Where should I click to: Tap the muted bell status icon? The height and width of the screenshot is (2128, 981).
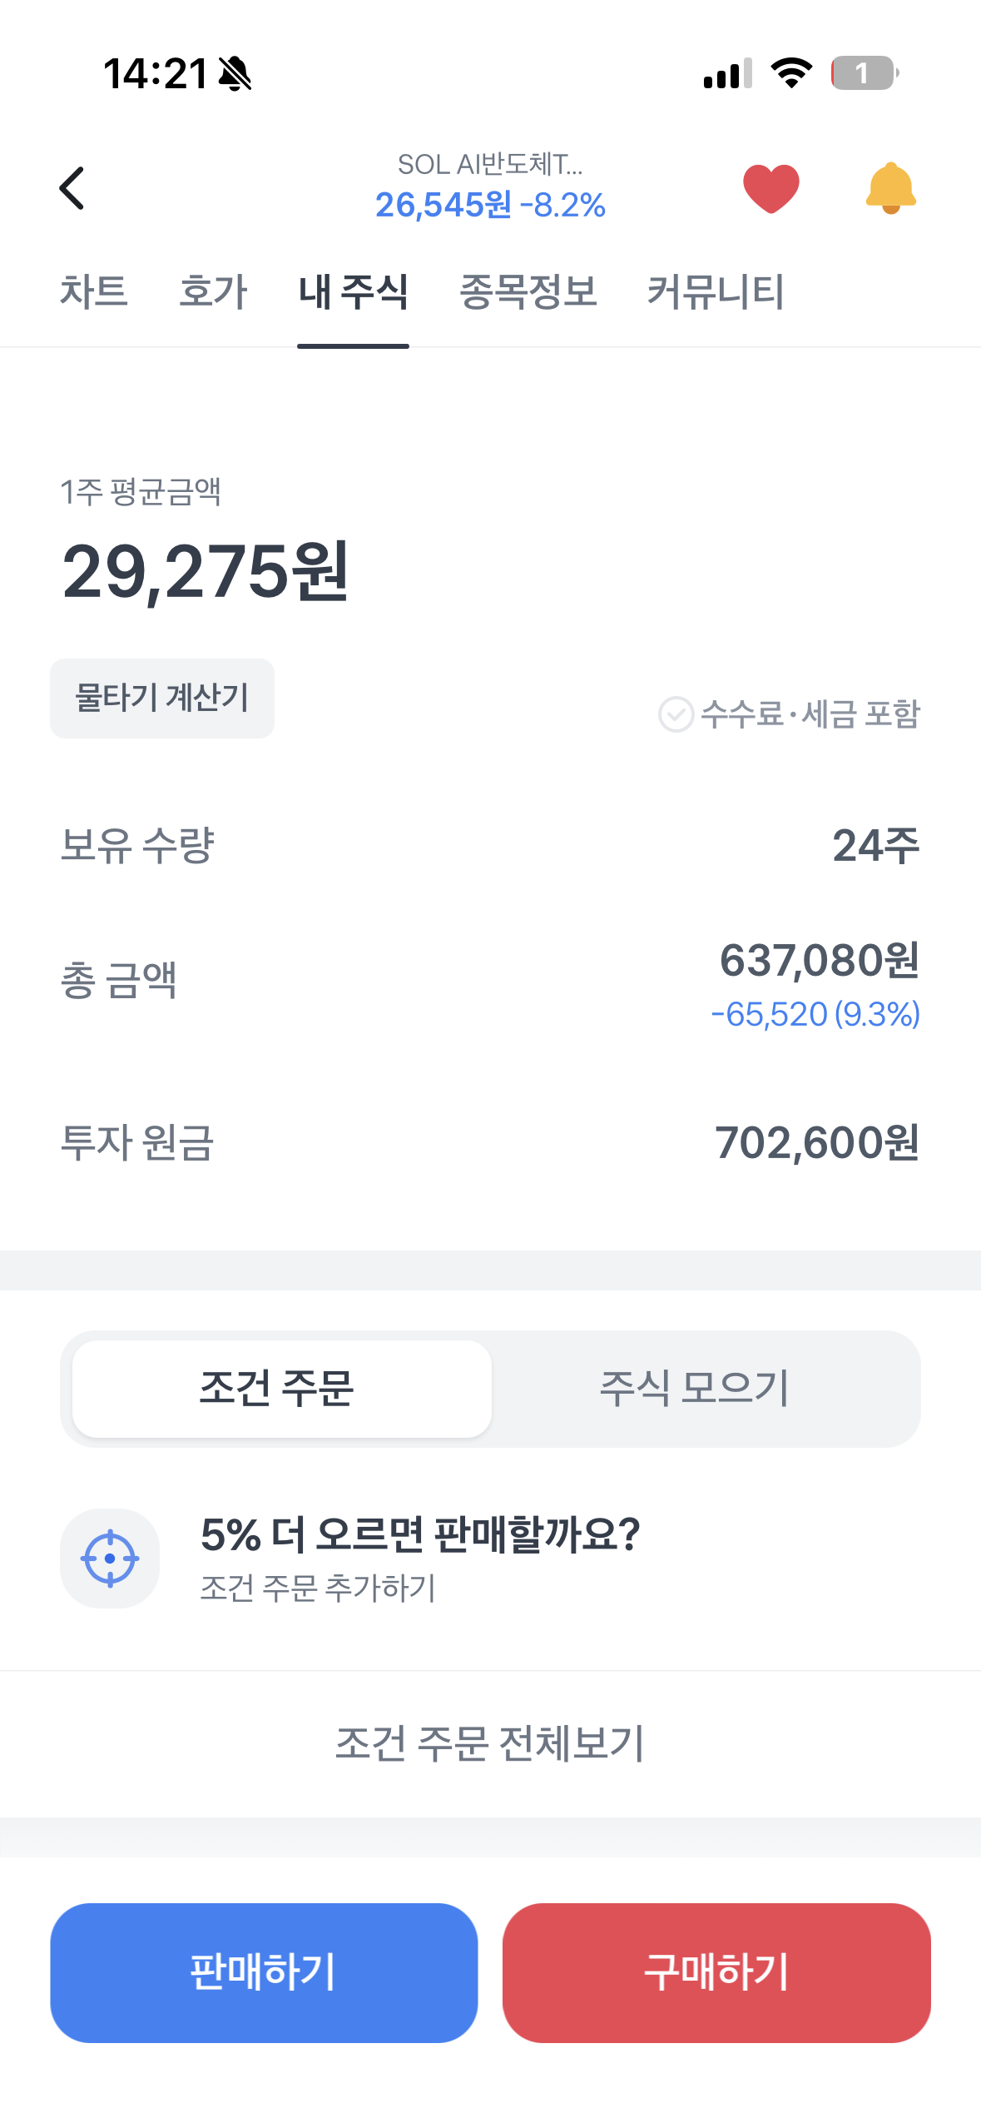pos(235,73)
